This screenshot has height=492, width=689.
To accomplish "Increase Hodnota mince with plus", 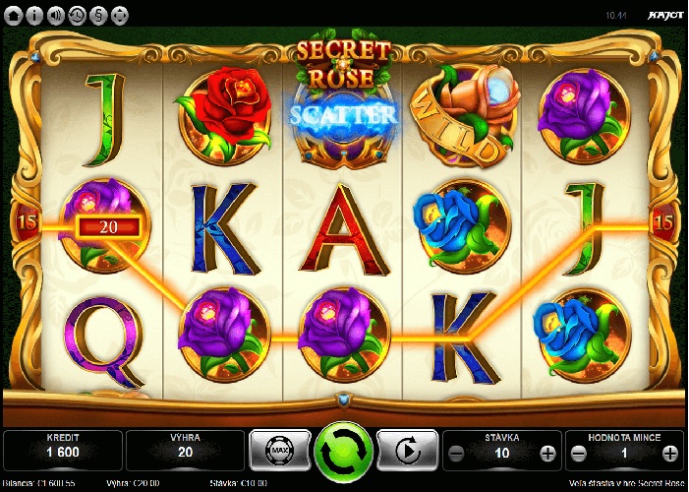I will pyautogui.click(x=670, y=454).
